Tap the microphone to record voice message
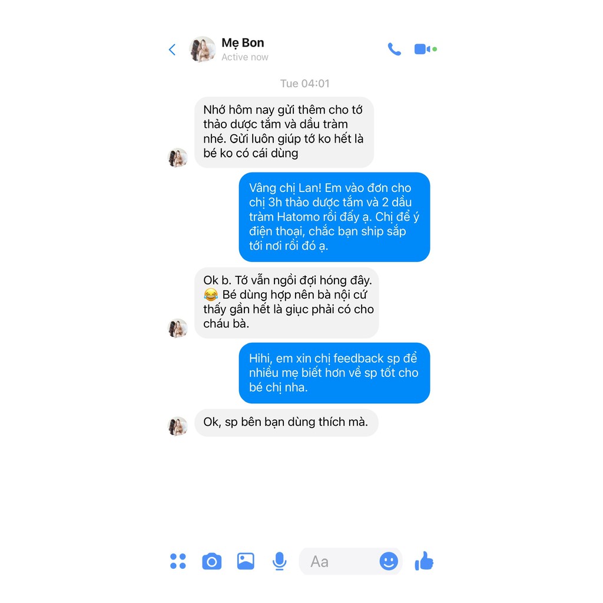Viewport: 603px width, 603px height. pos(280,561)
